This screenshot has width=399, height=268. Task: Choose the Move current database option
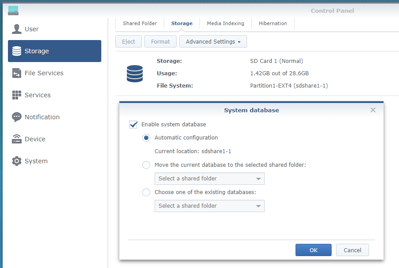tap(146, 165)
